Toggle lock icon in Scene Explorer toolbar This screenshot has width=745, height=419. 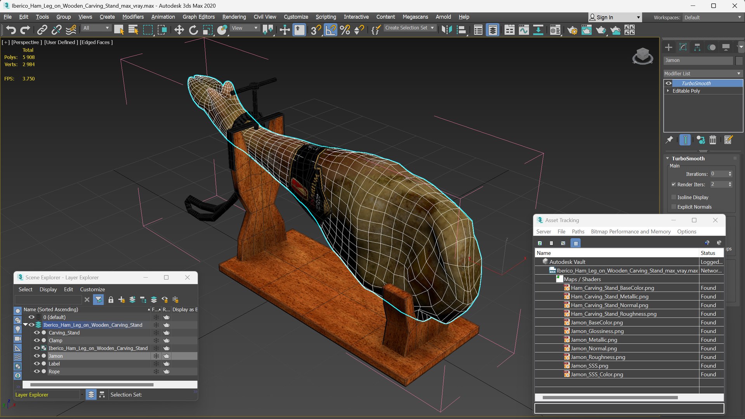[x=111, y=300]
